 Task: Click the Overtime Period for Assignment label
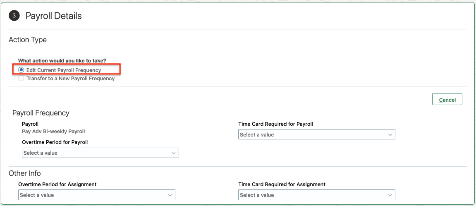[x=57, y=184]
